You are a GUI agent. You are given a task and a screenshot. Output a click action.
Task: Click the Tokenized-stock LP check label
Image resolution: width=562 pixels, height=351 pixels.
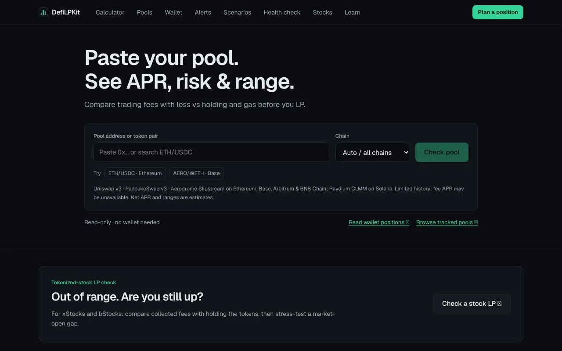pyautogui.click(x=84, y=283)
